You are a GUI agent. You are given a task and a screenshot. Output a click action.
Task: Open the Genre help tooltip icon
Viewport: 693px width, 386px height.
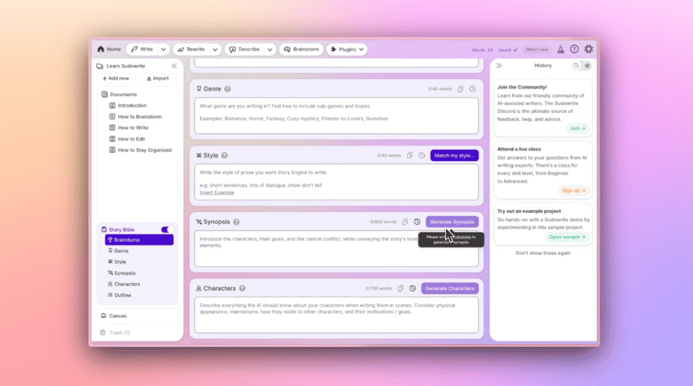[x=227, y=89]
